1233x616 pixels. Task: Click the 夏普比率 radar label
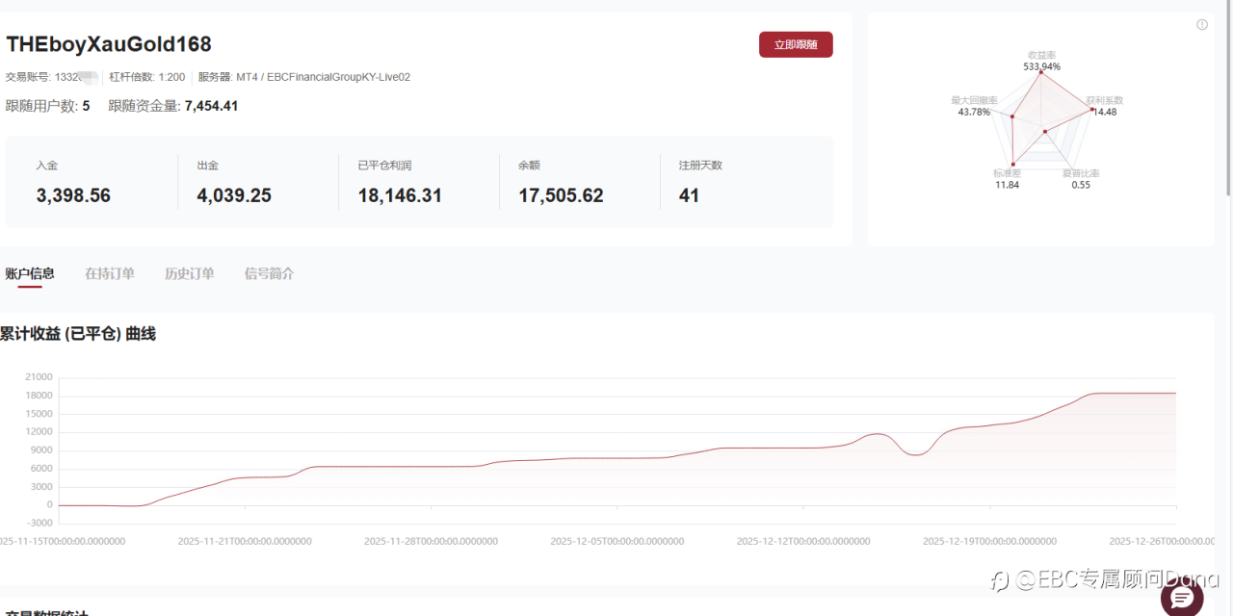[x=1081, y=173]
